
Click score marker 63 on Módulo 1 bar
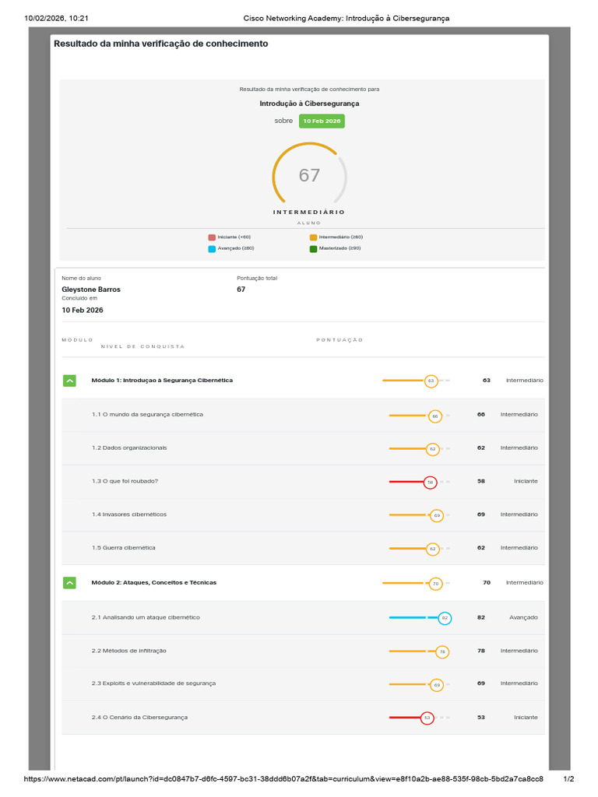431,381
